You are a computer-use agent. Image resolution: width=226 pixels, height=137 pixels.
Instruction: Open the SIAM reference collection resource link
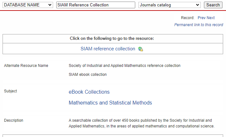(x=108, y=49)
